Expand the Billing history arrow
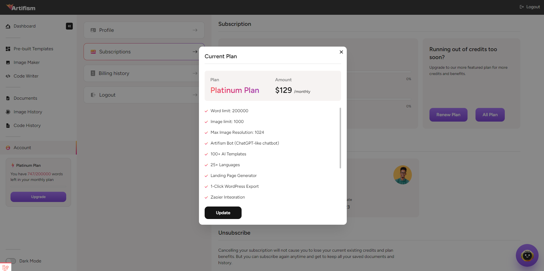The width and height of the screenshot is (544, 271). pyautogui.click(x=195, y=73)
